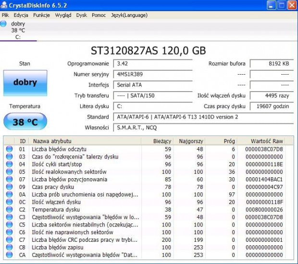The height and width of the screenshot is (264, 298).
Task: Click the ID column header
Action: [x=22, y=141]
